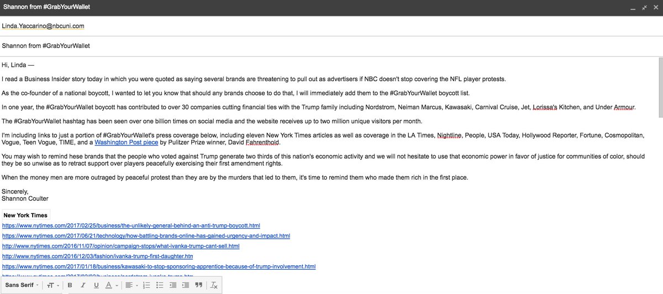Insert a numbered list
This screenshot has height=294, width=663.
coord(146,285)
